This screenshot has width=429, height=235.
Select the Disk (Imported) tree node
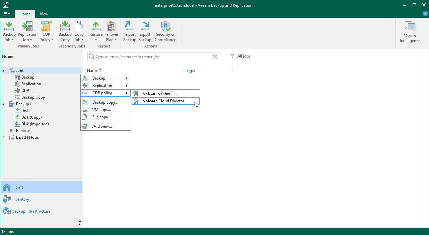click(x=35, y=124)
